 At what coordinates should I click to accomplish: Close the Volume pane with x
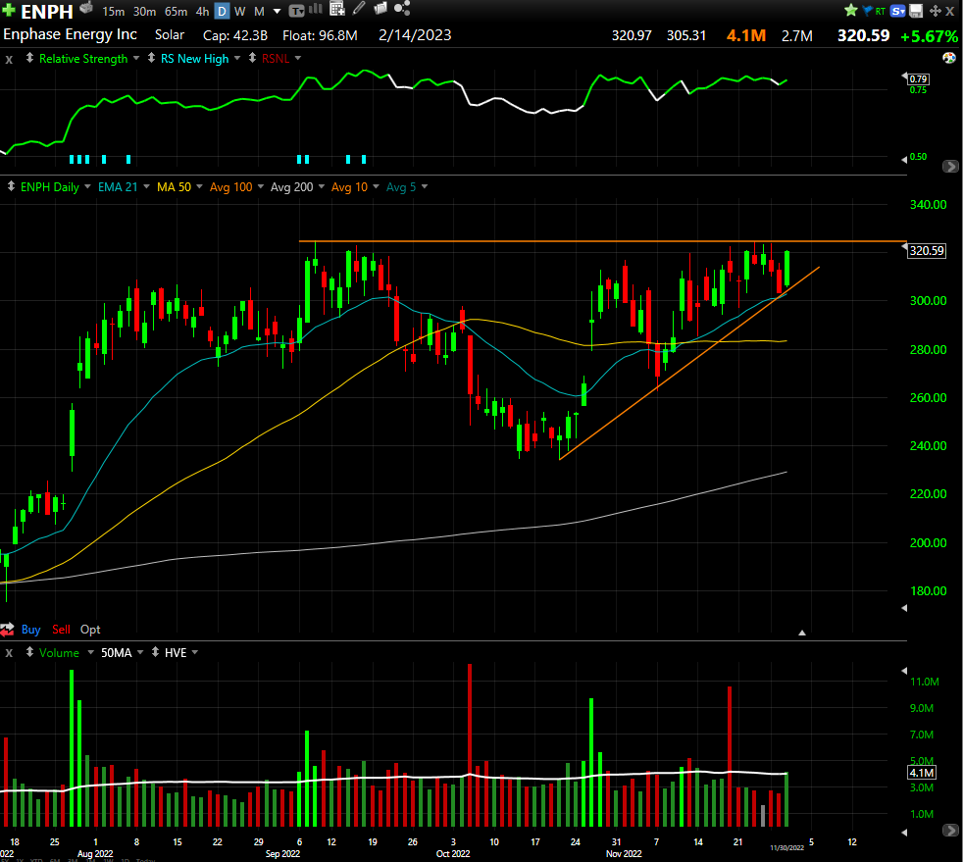[9, 653]
